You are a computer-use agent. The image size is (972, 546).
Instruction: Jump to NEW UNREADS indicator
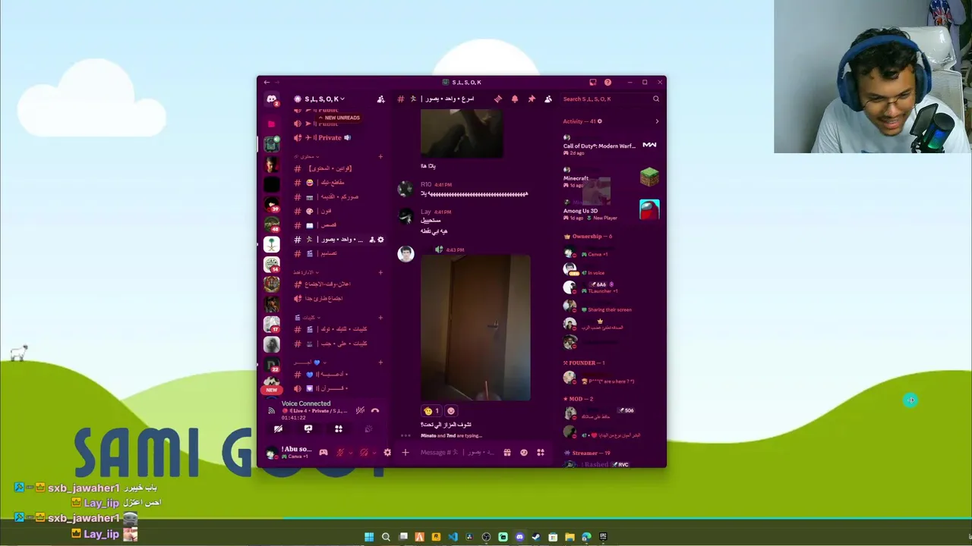click(339, 118)
